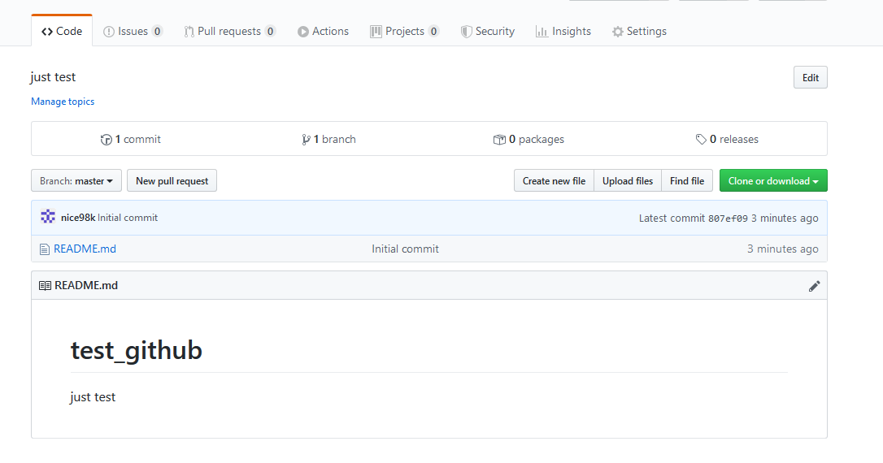Click the packages box icon

coord(499,140)
